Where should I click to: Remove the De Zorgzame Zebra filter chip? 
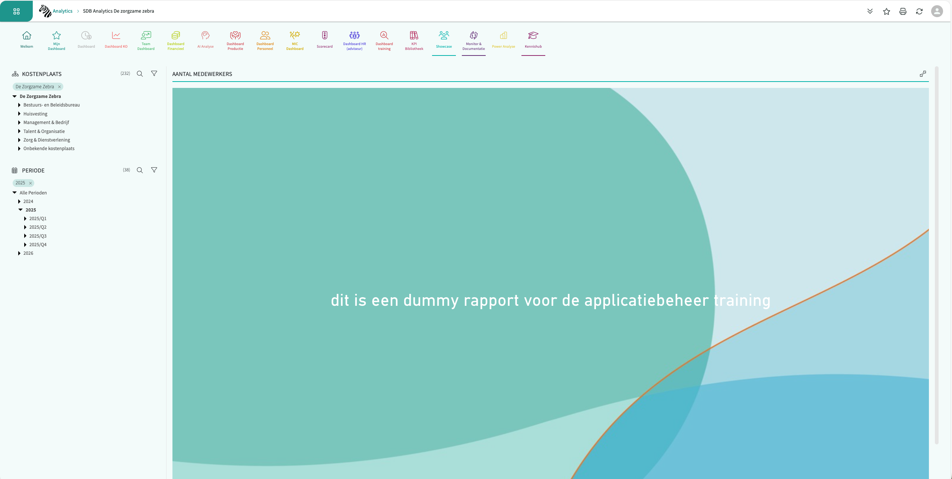(x=59, y=87)
